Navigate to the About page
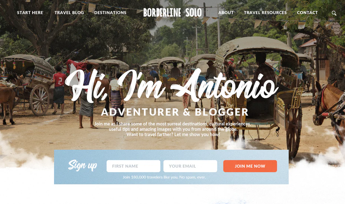 point(226,13)
